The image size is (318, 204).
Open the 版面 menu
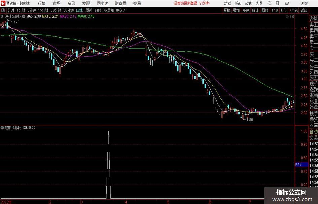coord(238,3)
